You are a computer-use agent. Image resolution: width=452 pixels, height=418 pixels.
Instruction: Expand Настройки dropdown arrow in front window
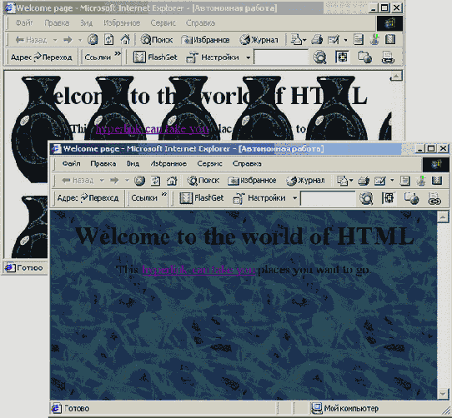[x=294, y=198]
